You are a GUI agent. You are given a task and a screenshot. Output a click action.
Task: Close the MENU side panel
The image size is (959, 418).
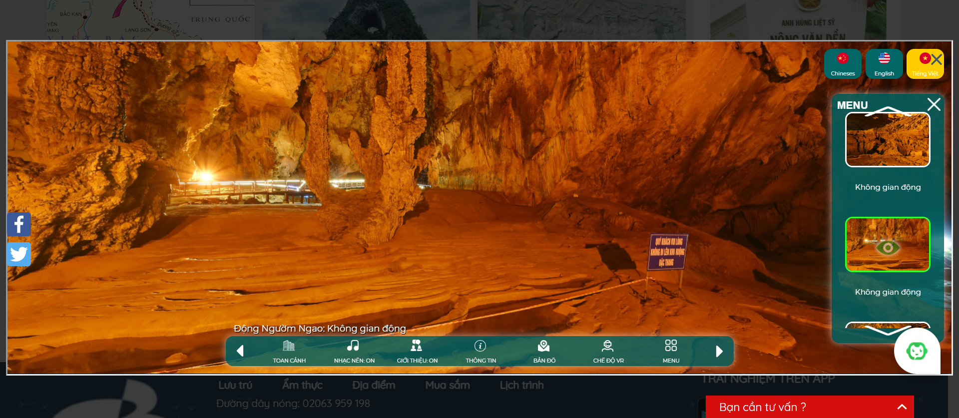(x=934, y=104)
